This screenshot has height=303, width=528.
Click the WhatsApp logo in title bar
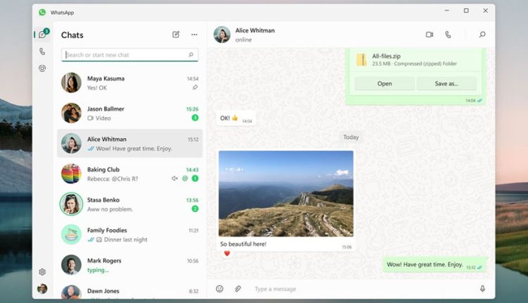(42, 13)
